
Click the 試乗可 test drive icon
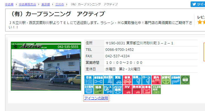166,80
